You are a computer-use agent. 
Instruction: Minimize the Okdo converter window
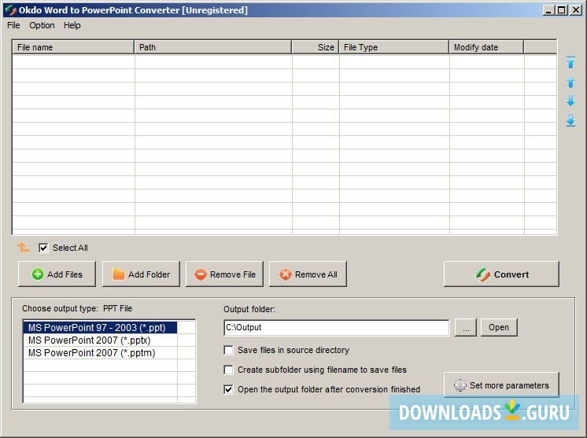pos(548,10)
